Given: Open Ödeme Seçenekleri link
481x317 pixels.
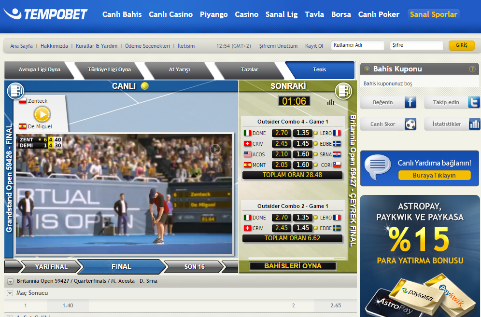Looking at the screenshot, I should [x=147, y=46].
